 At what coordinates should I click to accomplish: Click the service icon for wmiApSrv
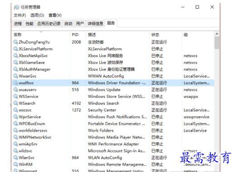[x=15, y=144]
